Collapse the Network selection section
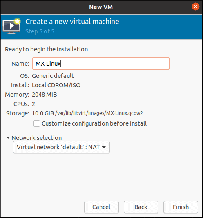Viewport: 203px width, 218px height. [x=8, y=137]
